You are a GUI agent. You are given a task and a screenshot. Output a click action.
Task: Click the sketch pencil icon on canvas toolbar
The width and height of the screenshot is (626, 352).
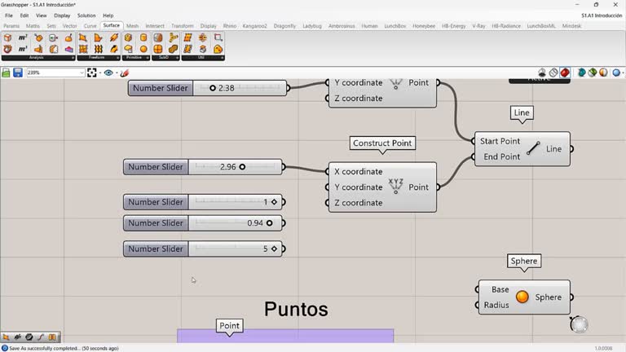coord(125,73)
